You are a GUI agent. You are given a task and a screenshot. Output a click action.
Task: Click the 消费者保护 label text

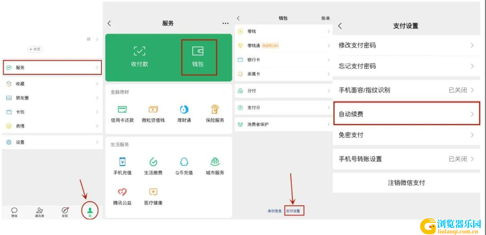tap(258, 125)
